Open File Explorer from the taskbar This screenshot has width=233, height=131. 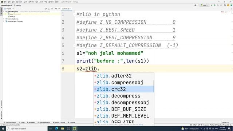click(63, 128)
